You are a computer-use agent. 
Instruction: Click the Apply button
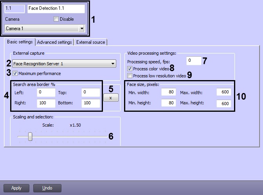tap(16, 188)
